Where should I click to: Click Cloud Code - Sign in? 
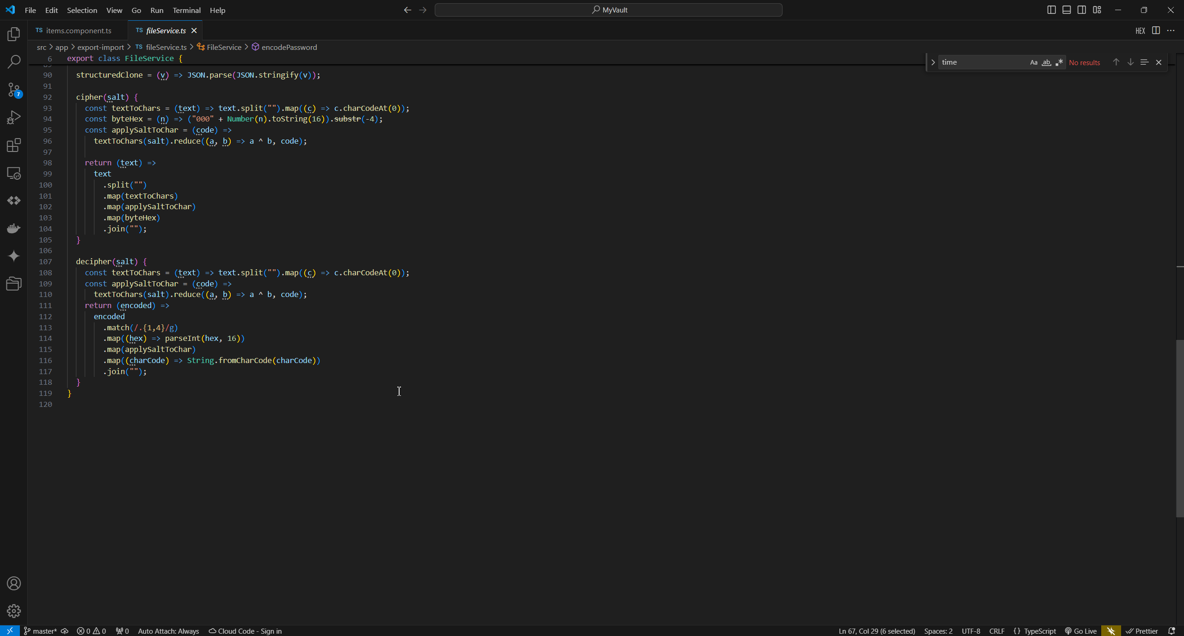245,631
